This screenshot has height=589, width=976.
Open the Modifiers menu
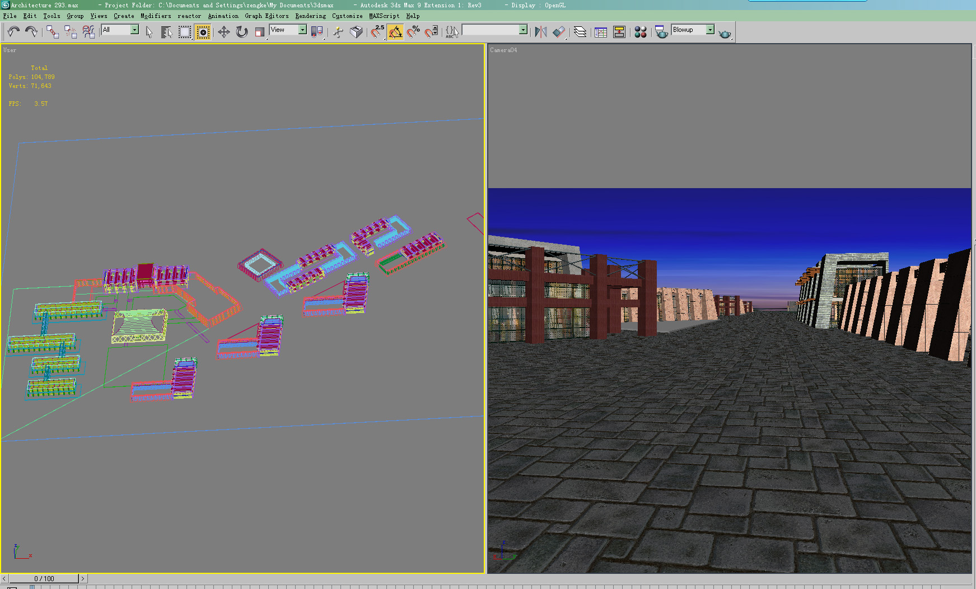[156, 16]
